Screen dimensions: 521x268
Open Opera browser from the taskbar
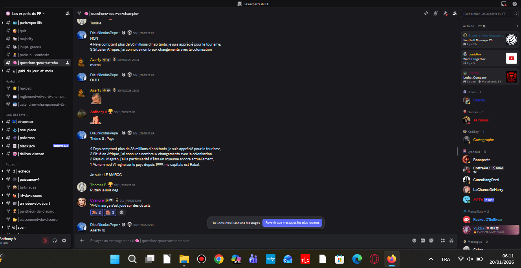click(374, 259)
